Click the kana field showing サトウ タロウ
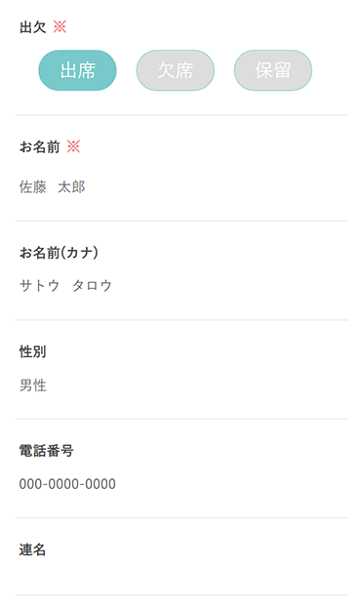 [181, 286]
